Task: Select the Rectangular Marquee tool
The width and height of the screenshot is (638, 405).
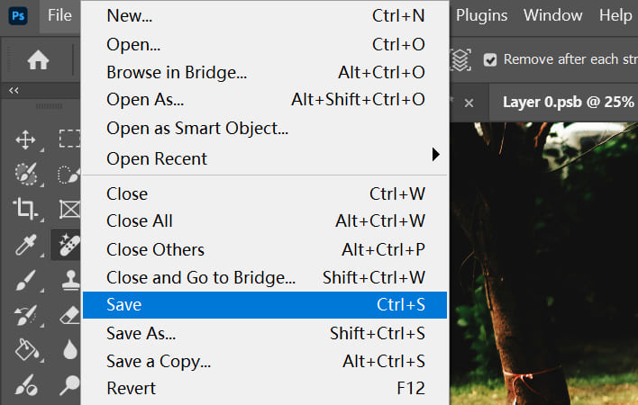Action: click(69, 139)
